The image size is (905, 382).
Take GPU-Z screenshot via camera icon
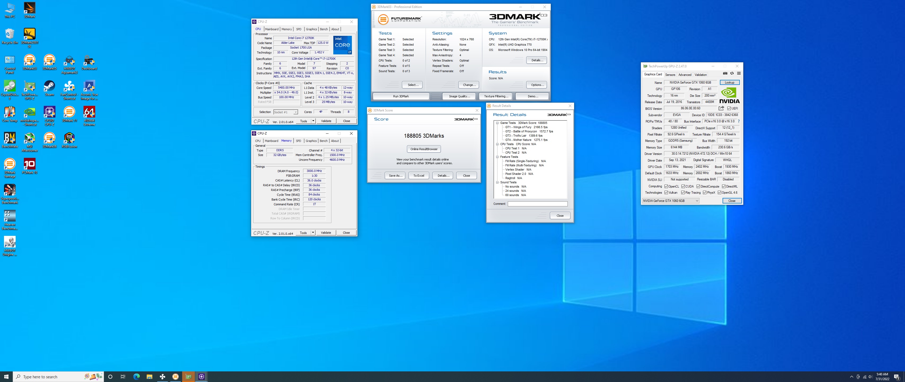[x=725, y=73]
